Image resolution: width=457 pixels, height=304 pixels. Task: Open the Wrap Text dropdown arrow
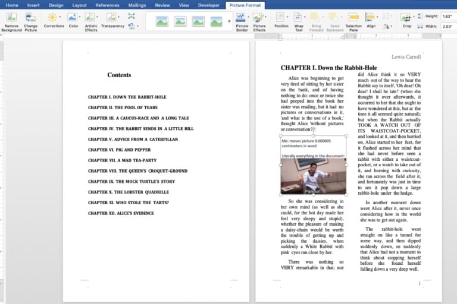305,17
